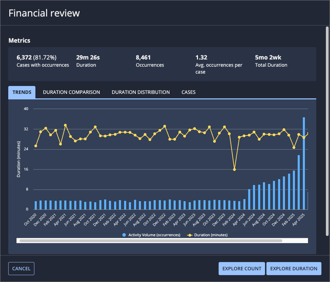Click the 1.32 Avg. occurrences per case metric

click(219, 64)
